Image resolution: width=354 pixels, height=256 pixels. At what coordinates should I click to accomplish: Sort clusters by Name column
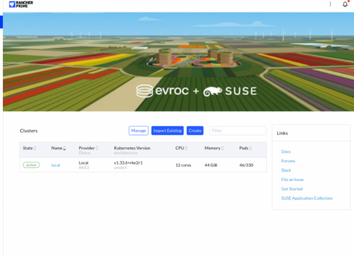click(x=58, y=148)
